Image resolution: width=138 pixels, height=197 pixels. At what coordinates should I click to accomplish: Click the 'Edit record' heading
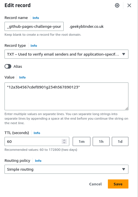click(17, 5)
